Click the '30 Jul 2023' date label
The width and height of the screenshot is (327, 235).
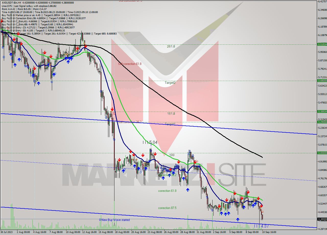coord(7,232)
